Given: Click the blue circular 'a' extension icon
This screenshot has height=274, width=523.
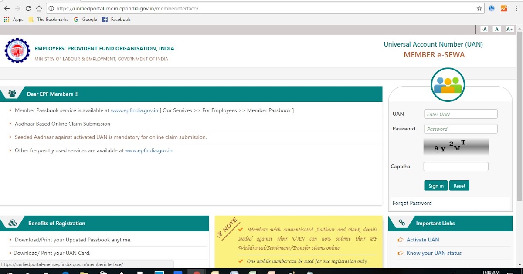Looking at the screenshot, I should pyautogui.click(x=492, y=8).
